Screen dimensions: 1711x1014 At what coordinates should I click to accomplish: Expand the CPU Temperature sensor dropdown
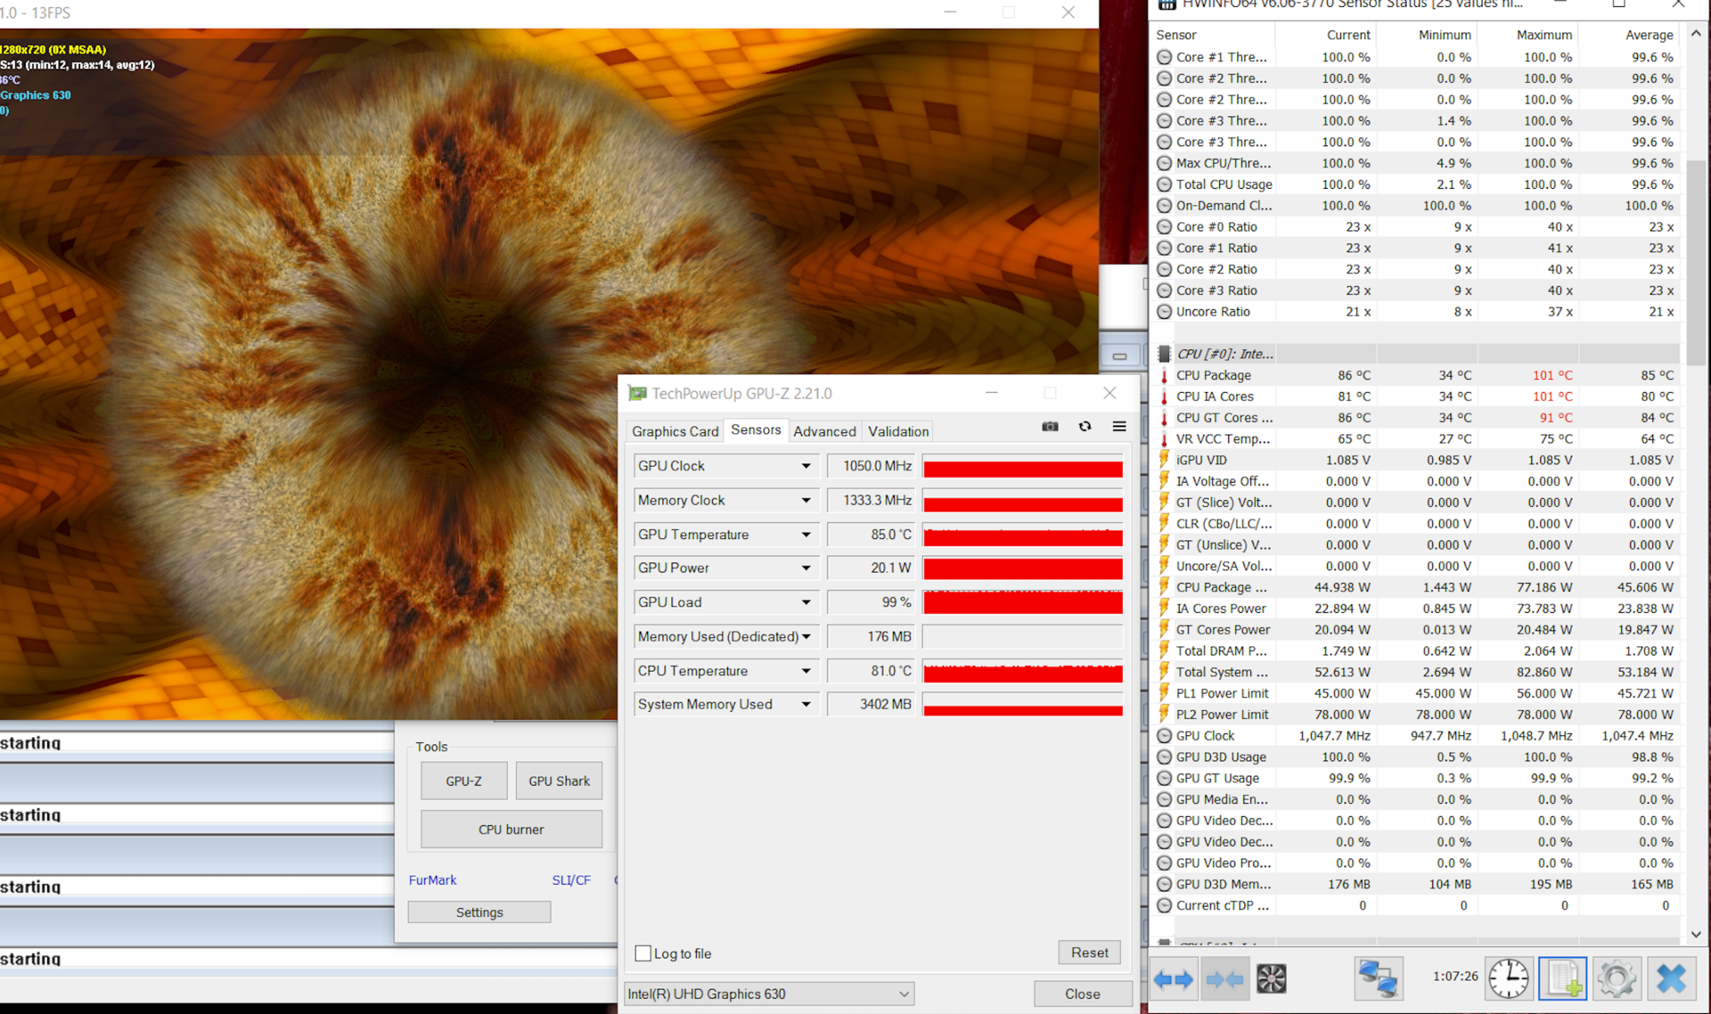pyautogui.click(x=806, y=671)
